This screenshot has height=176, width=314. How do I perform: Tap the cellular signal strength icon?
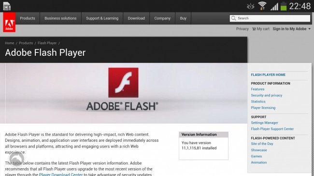point(274,7)
